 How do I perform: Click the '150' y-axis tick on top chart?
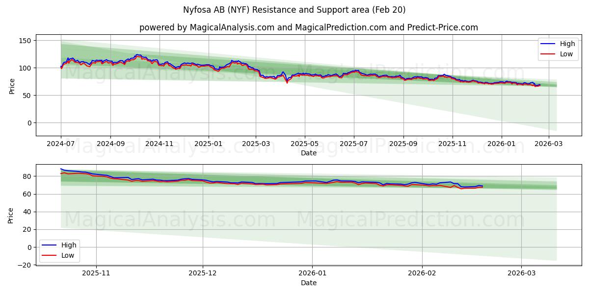(26, 41)
